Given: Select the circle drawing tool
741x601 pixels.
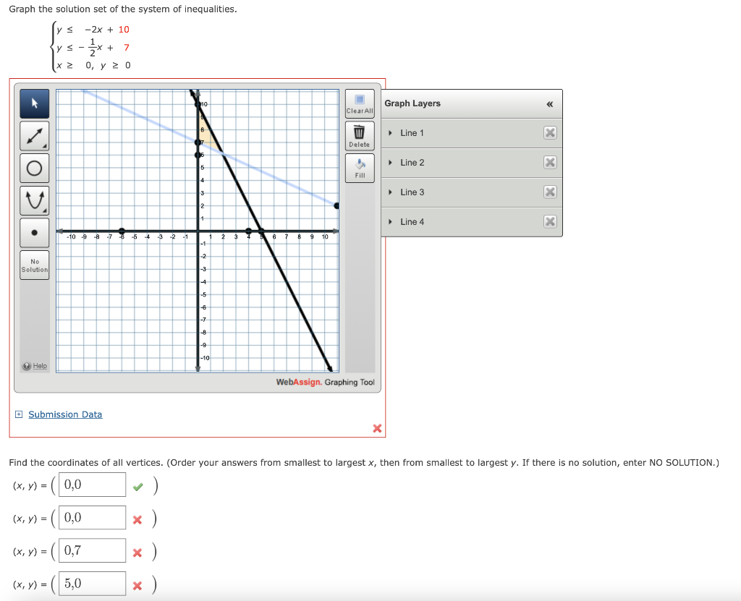Looking at the screenshot, I should (33, 168).
